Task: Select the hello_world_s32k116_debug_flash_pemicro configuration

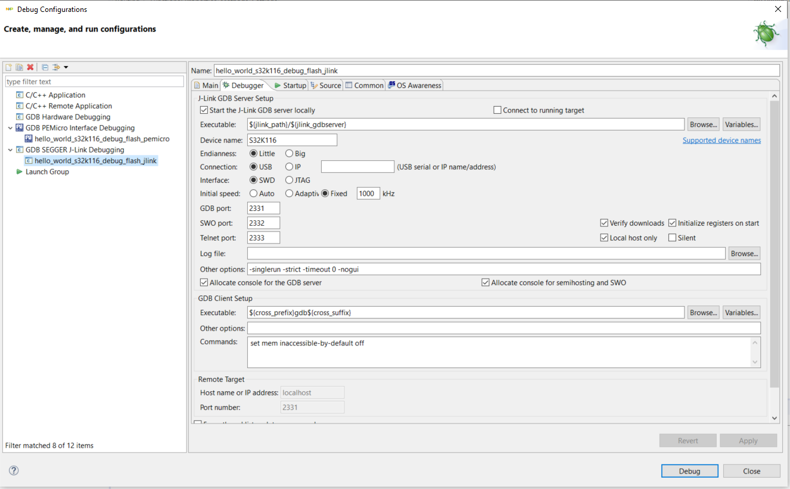Action: pyautogui.click(x=102, y=139)
